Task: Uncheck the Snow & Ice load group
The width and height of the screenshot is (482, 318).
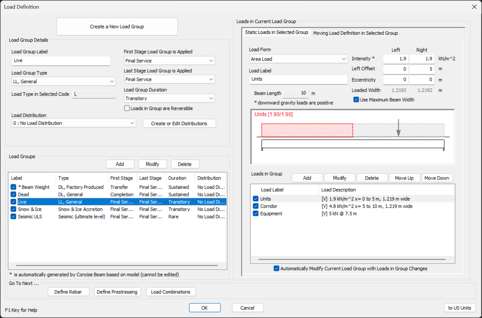Action: [13, 209]
